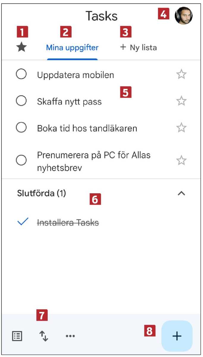Open the completed Installera Tasks task
203x357 pixels.
point(68,222)
